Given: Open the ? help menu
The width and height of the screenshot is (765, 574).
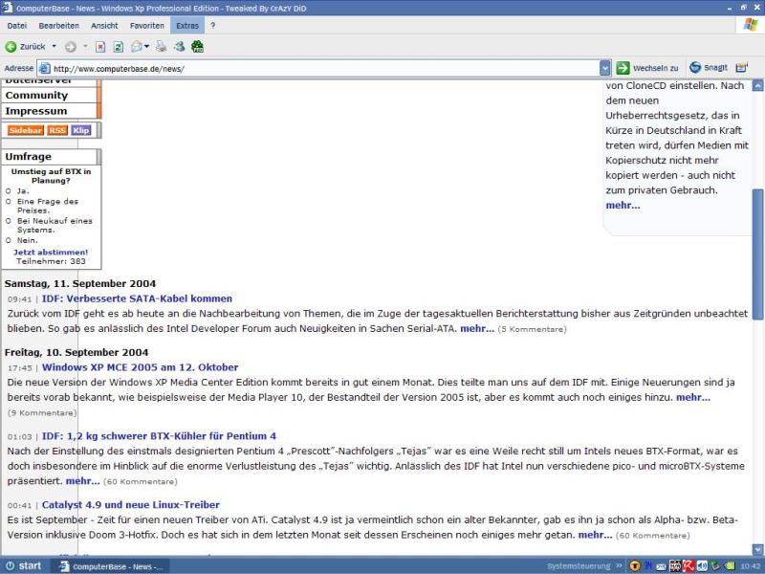Looking at the screenshot, I should (x=212, y=26).
